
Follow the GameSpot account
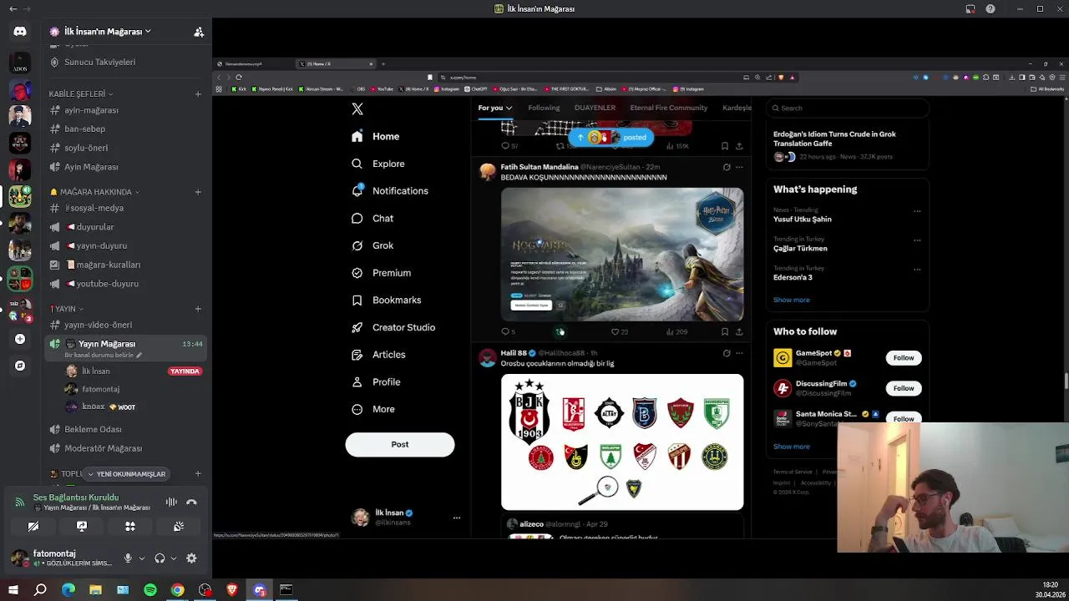click(x=904, y=358)
